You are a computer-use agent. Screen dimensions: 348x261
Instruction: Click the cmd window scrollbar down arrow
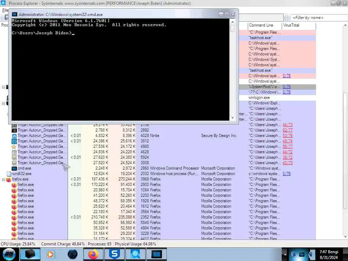point(232,118)
